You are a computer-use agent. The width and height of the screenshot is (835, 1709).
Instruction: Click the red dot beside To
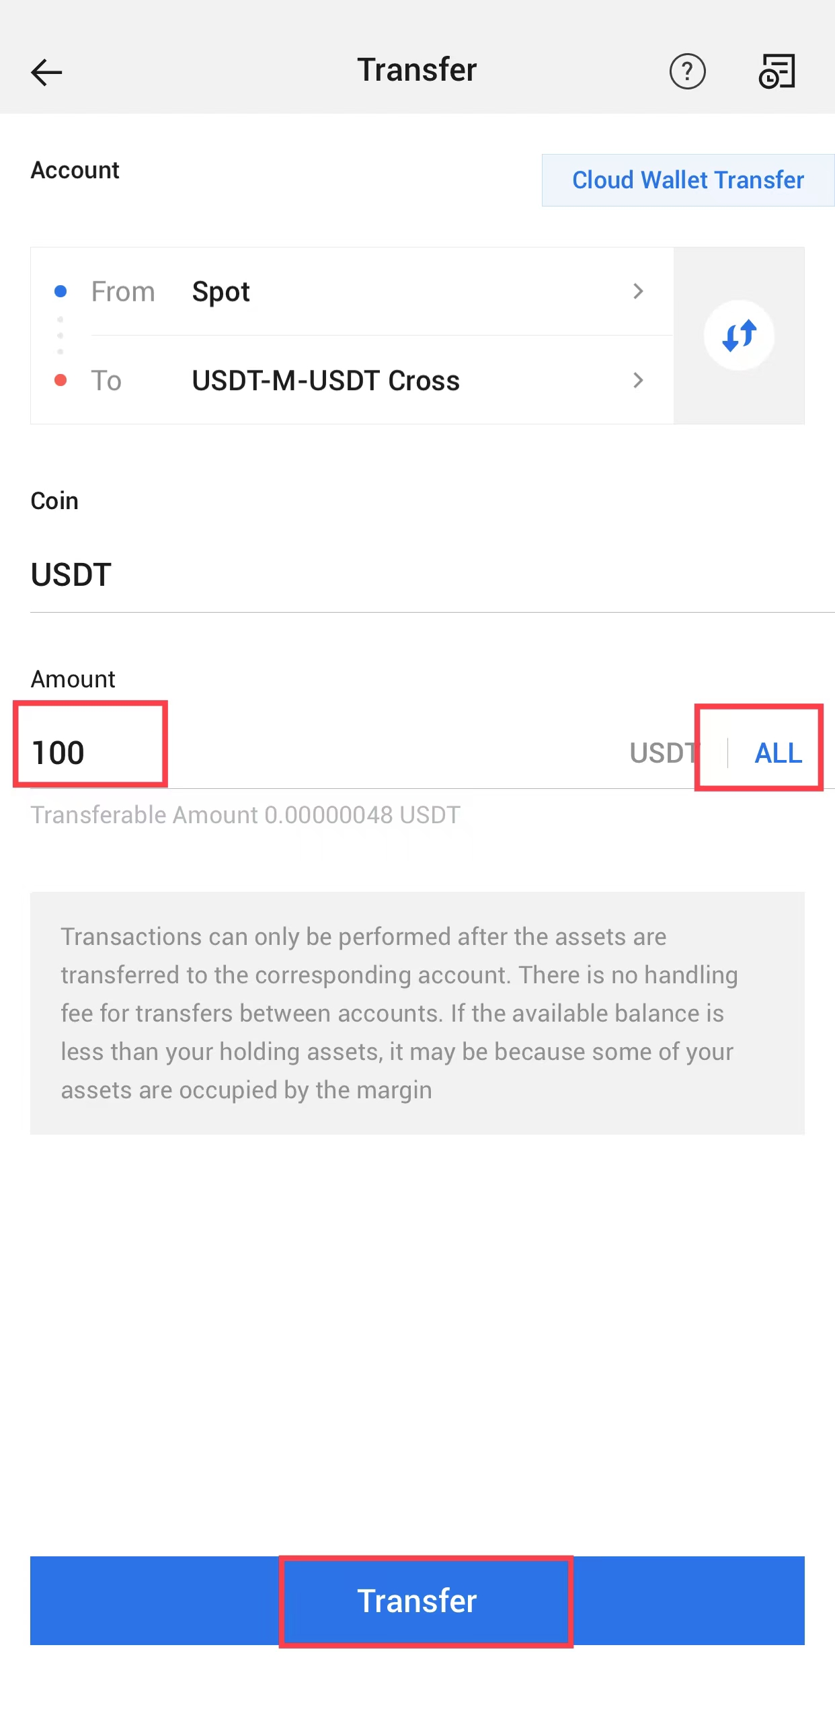point(61,380)
